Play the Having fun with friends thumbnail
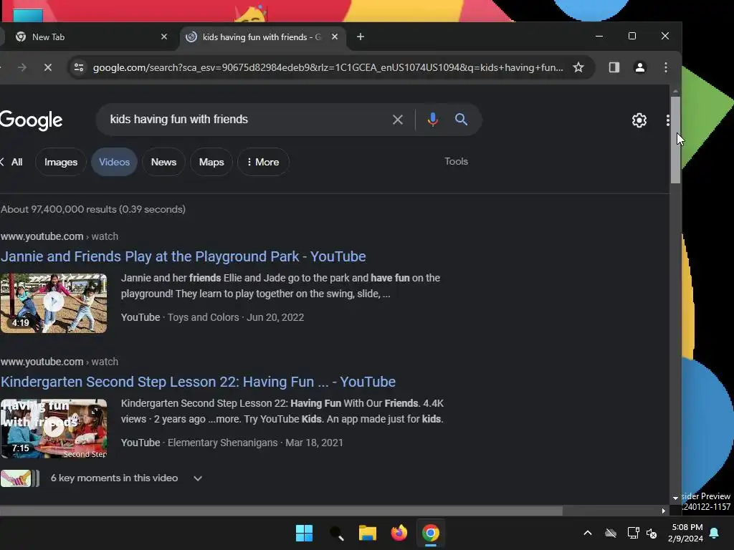 53,428
